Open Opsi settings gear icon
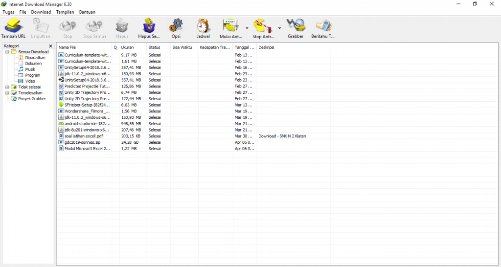Image resolution: width=501 pixels, height=267 pixels. click(176, 25)
